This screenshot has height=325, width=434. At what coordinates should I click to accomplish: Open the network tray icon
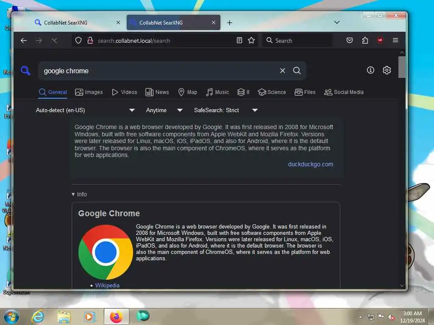coord(370,317)
